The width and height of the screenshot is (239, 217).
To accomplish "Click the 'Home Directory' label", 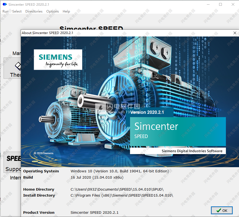I will click(39, 189).
